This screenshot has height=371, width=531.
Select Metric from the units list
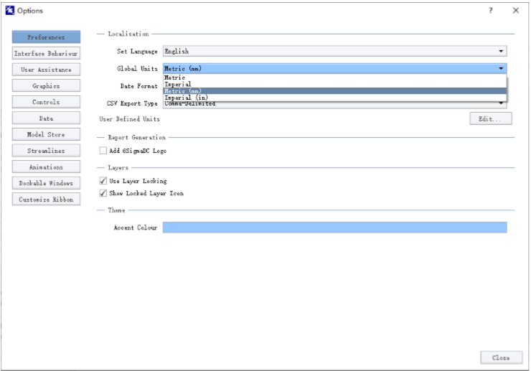(x=175, y=78)
